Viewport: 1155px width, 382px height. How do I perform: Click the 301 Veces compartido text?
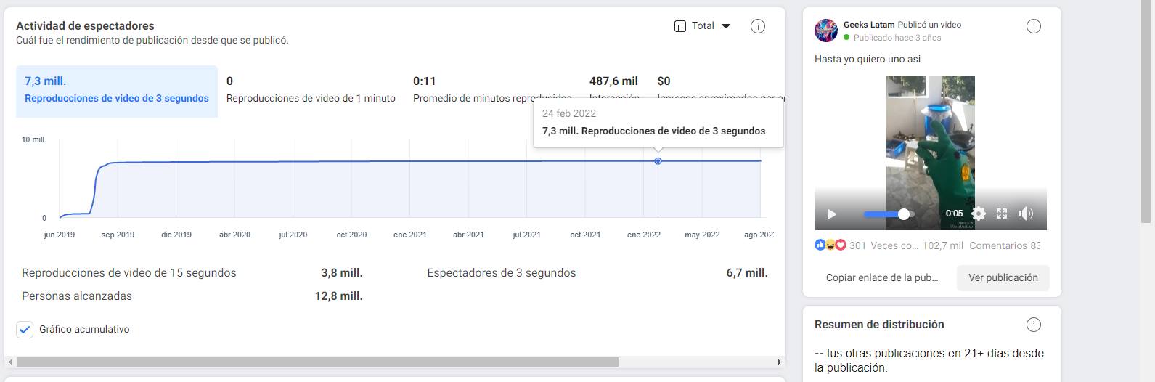point(883,245)
